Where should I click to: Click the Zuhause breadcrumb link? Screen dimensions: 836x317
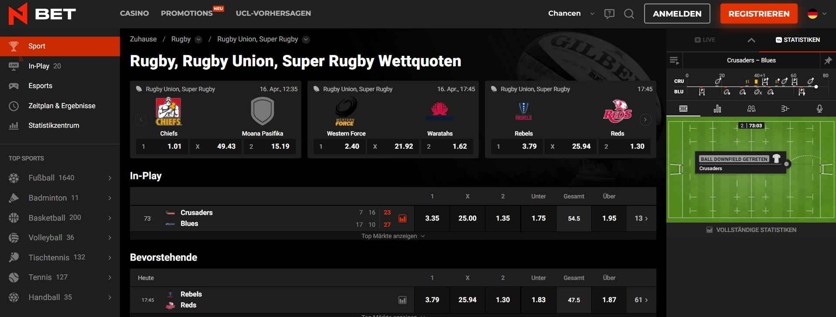coord(143,39)
